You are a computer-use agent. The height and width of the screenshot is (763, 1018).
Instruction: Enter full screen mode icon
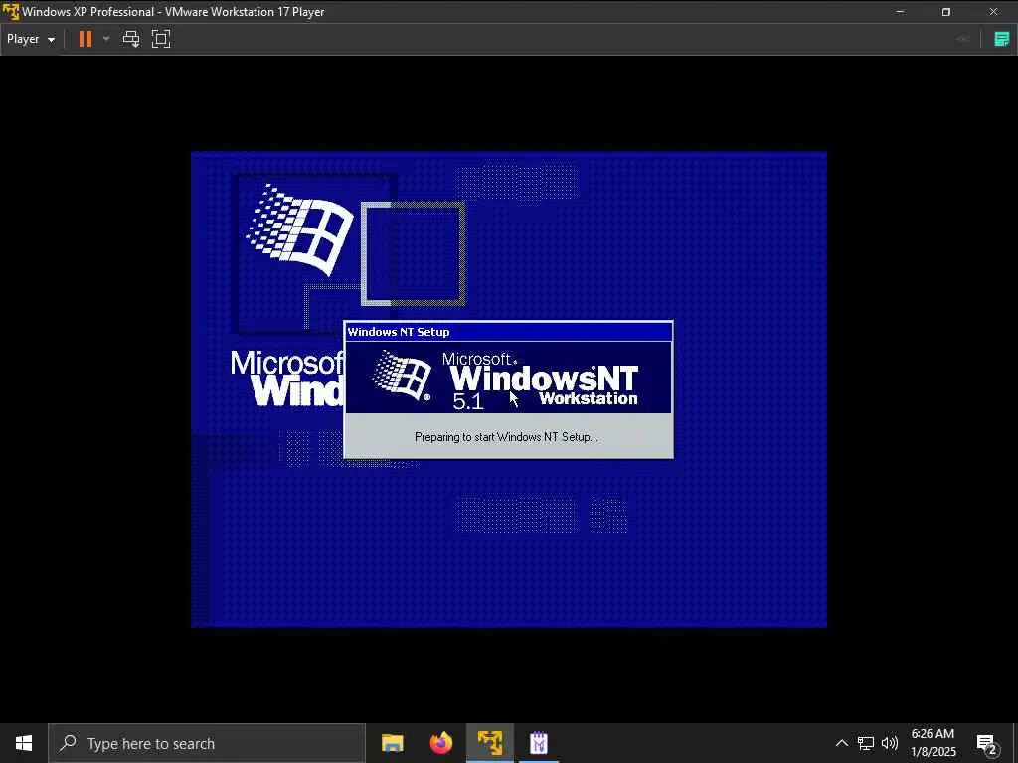tap(161, 39)
